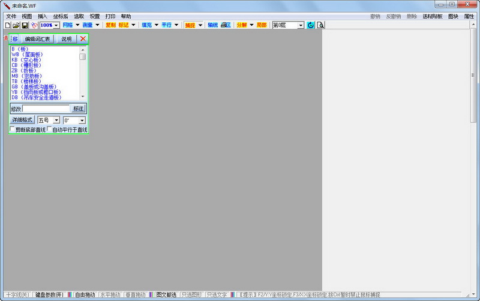This screenshot has height=301, width=480.
Task: Click the 编辑词汇表 button
Action: 37,39
